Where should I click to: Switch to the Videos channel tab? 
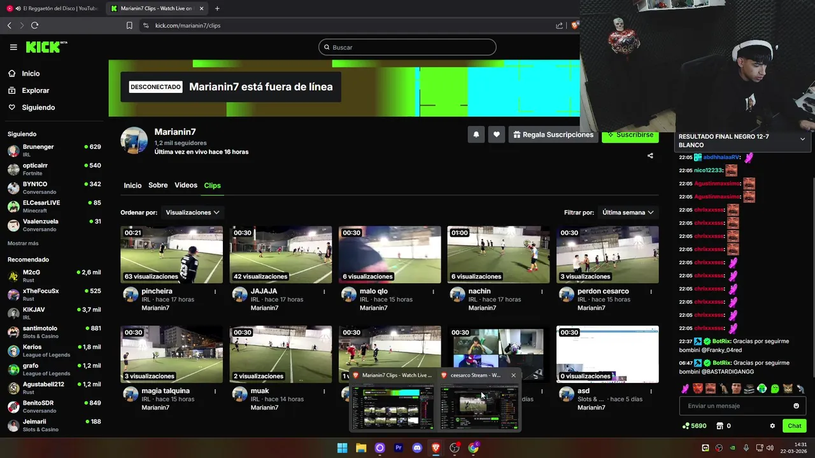[186, 185]
